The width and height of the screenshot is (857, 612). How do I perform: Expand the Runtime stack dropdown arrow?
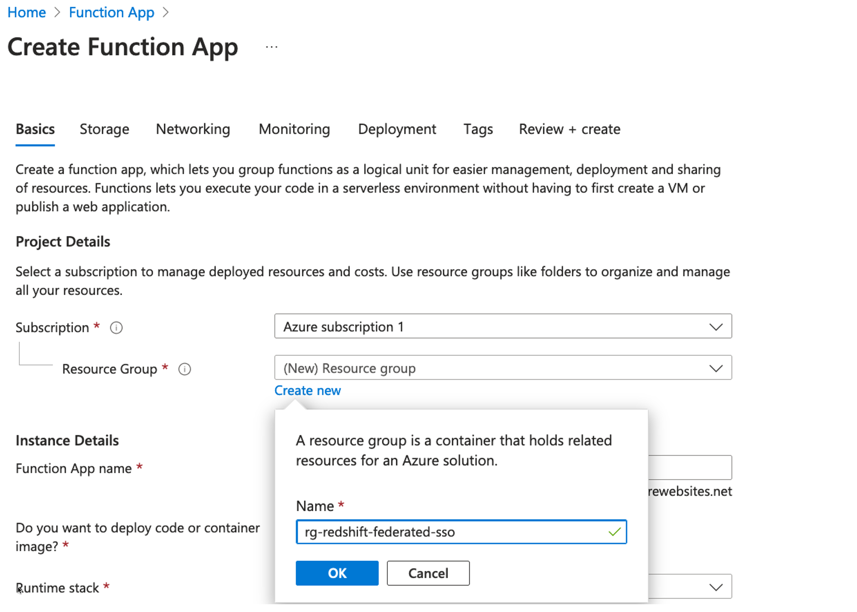[x=715, y=587]
